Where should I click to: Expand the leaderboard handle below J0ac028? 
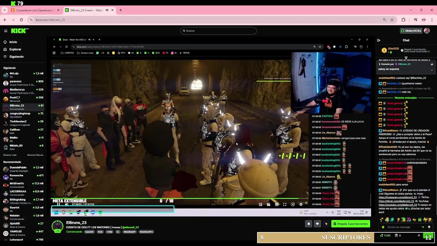pyautogui.click(x=406, y=58)
